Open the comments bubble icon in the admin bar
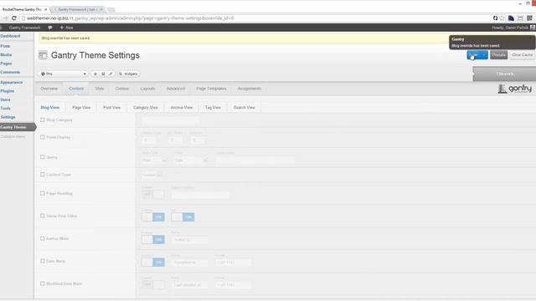Viewport: 536px width, 301px height. (50, 28)
